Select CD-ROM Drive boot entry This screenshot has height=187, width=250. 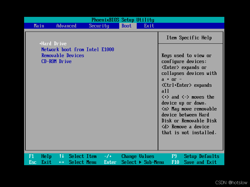coord(56,62)
